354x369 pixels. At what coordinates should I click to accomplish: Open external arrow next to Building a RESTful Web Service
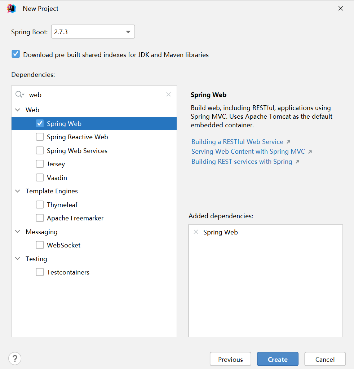[288, 142]
